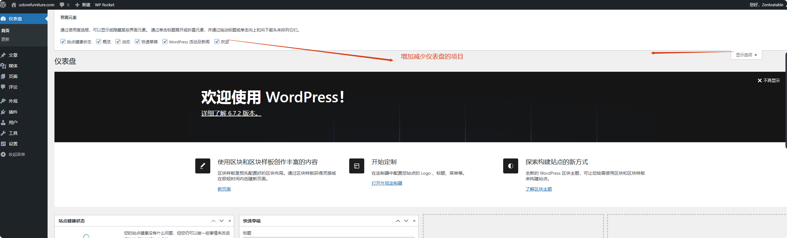Click 打开外观定制器 link
Image resolution: width=787 pixels, height=238 pixels.
point(387,183)
